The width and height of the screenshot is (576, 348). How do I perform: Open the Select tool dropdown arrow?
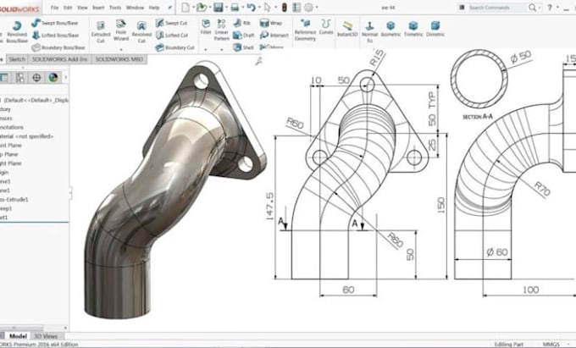coord(275,8)
